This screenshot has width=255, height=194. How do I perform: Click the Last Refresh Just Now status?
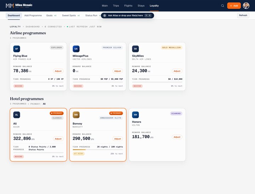click(84, 26)
